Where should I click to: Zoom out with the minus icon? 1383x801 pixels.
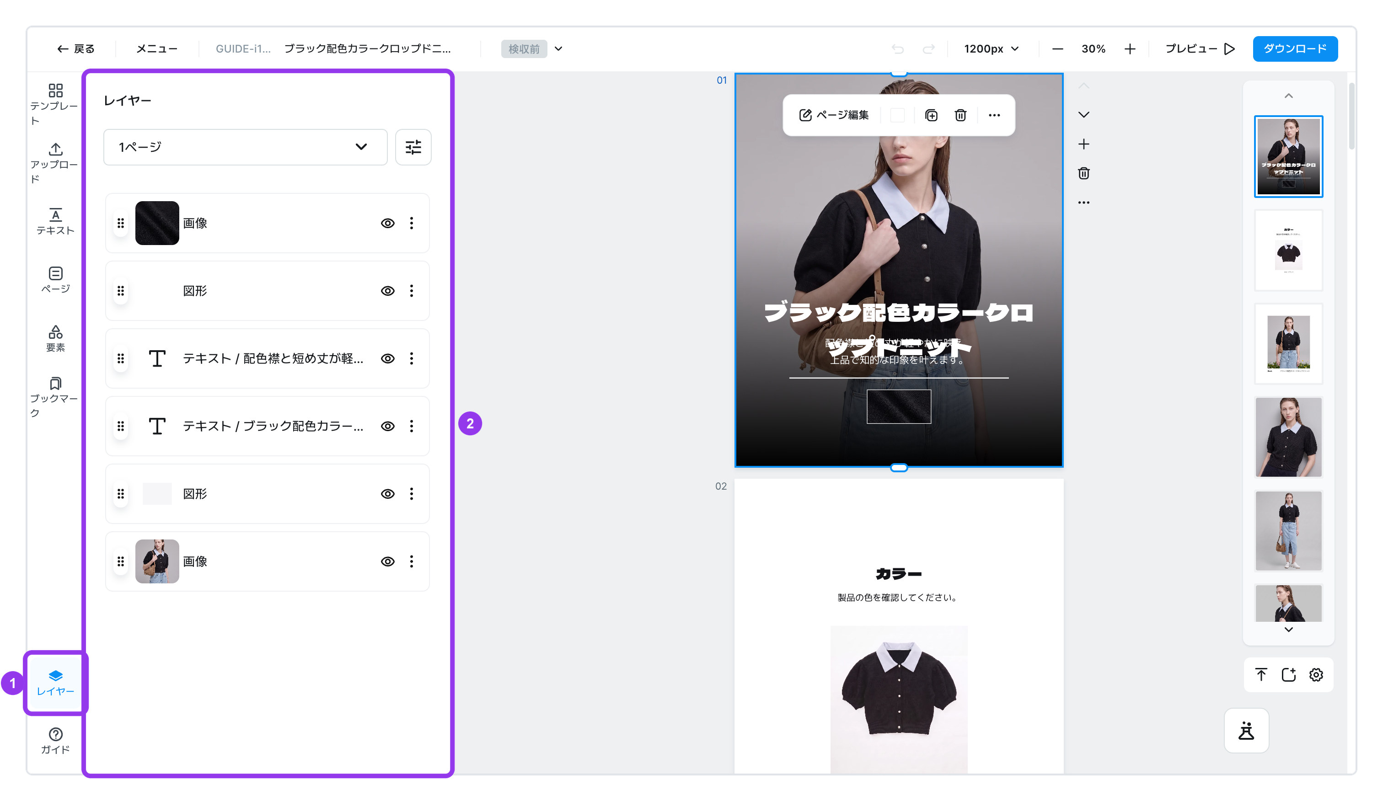tap(1057, 49)
